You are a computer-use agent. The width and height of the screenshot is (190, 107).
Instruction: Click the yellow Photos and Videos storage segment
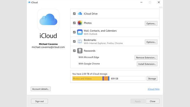click(x=87, y=78)
